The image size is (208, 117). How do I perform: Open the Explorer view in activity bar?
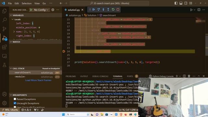pyautogui.click(x=4, y=11)
